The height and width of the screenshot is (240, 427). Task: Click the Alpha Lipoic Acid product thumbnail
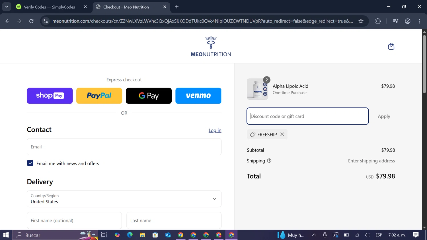257,89
